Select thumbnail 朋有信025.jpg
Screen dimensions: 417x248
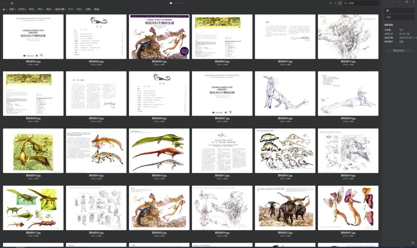(96, 208)
